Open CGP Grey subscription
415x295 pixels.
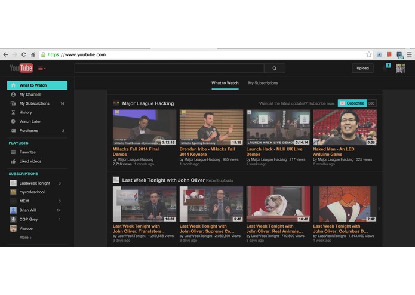[37, 219]
